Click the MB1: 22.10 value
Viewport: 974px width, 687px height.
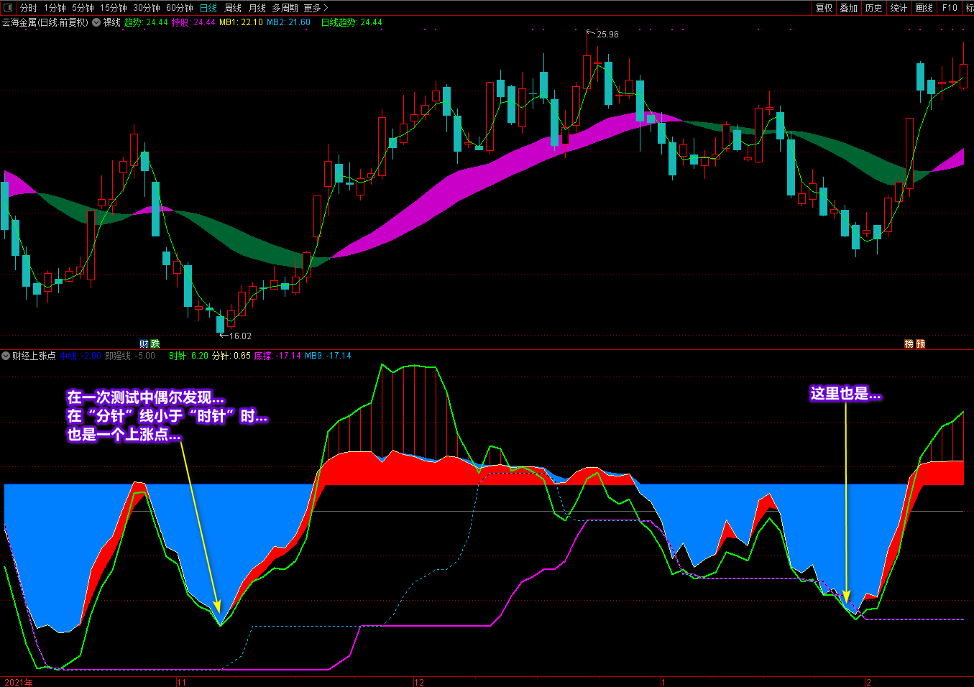coord(241,22)
